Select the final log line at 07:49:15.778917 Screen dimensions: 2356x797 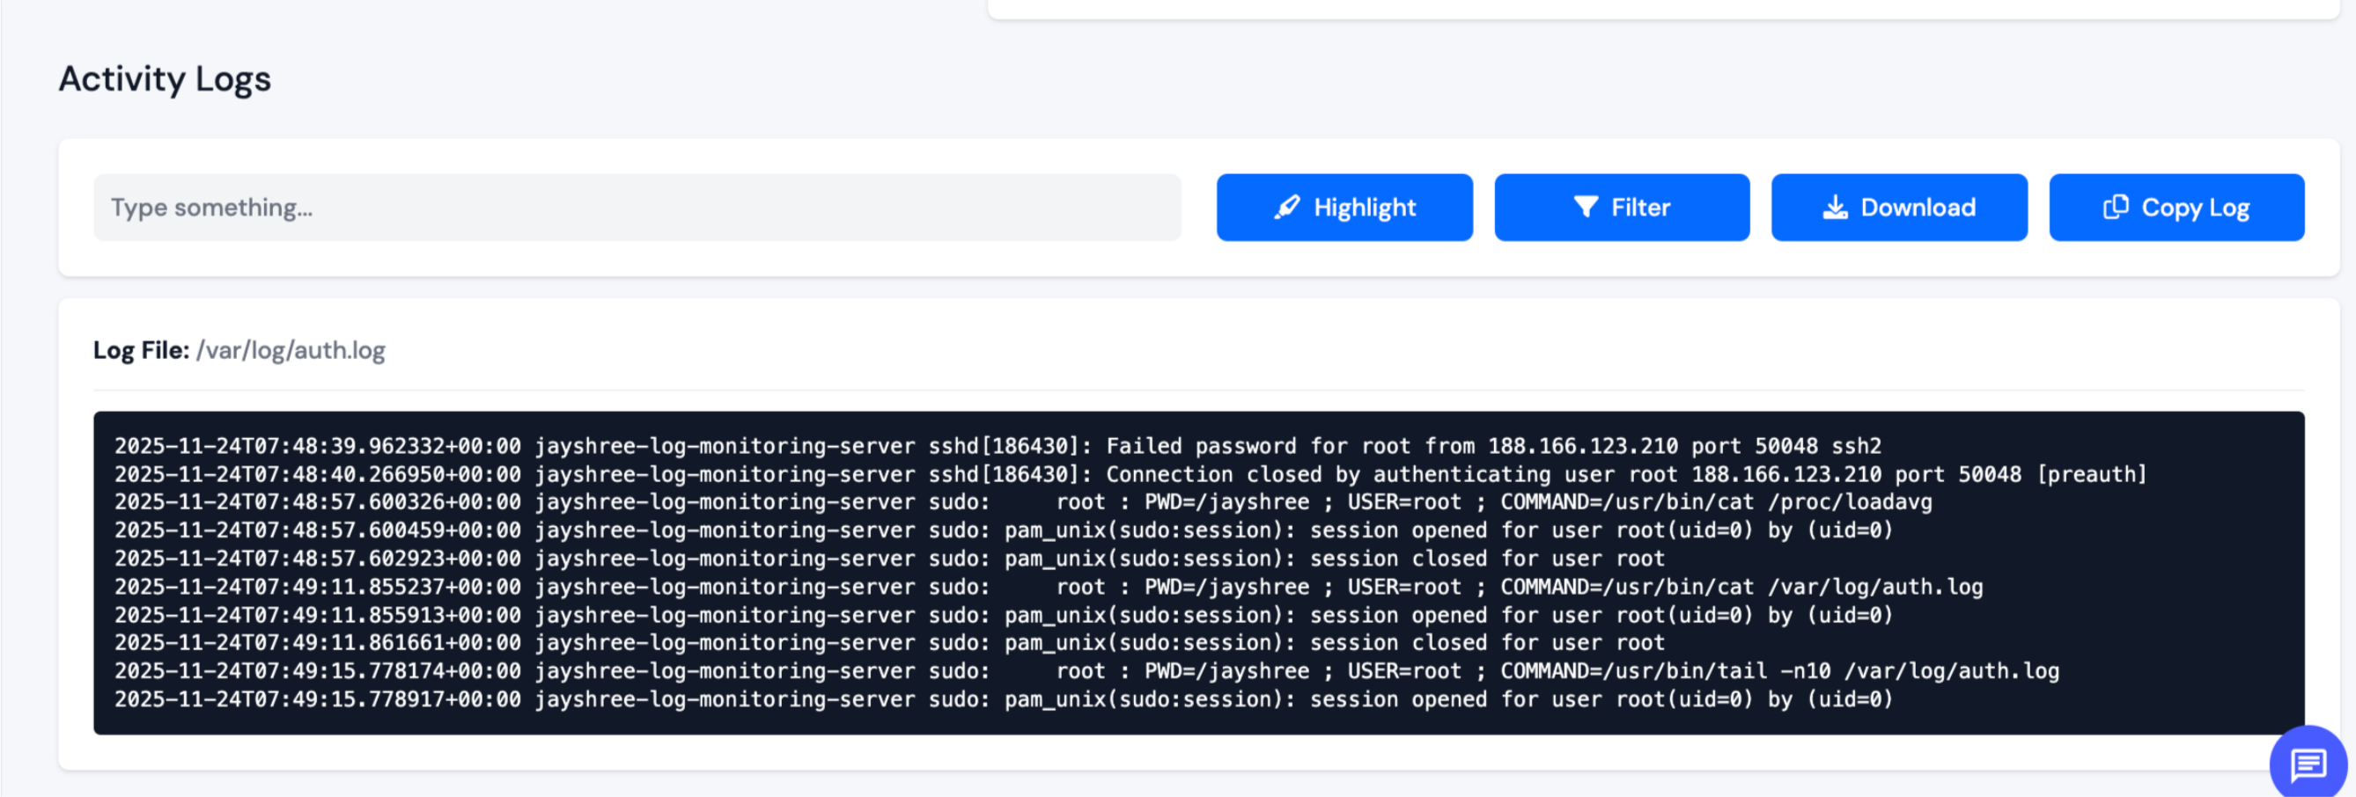1004,699
